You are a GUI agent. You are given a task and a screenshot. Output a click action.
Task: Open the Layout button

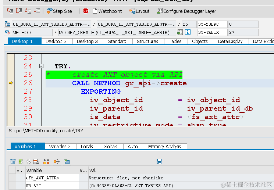[139, 11]
